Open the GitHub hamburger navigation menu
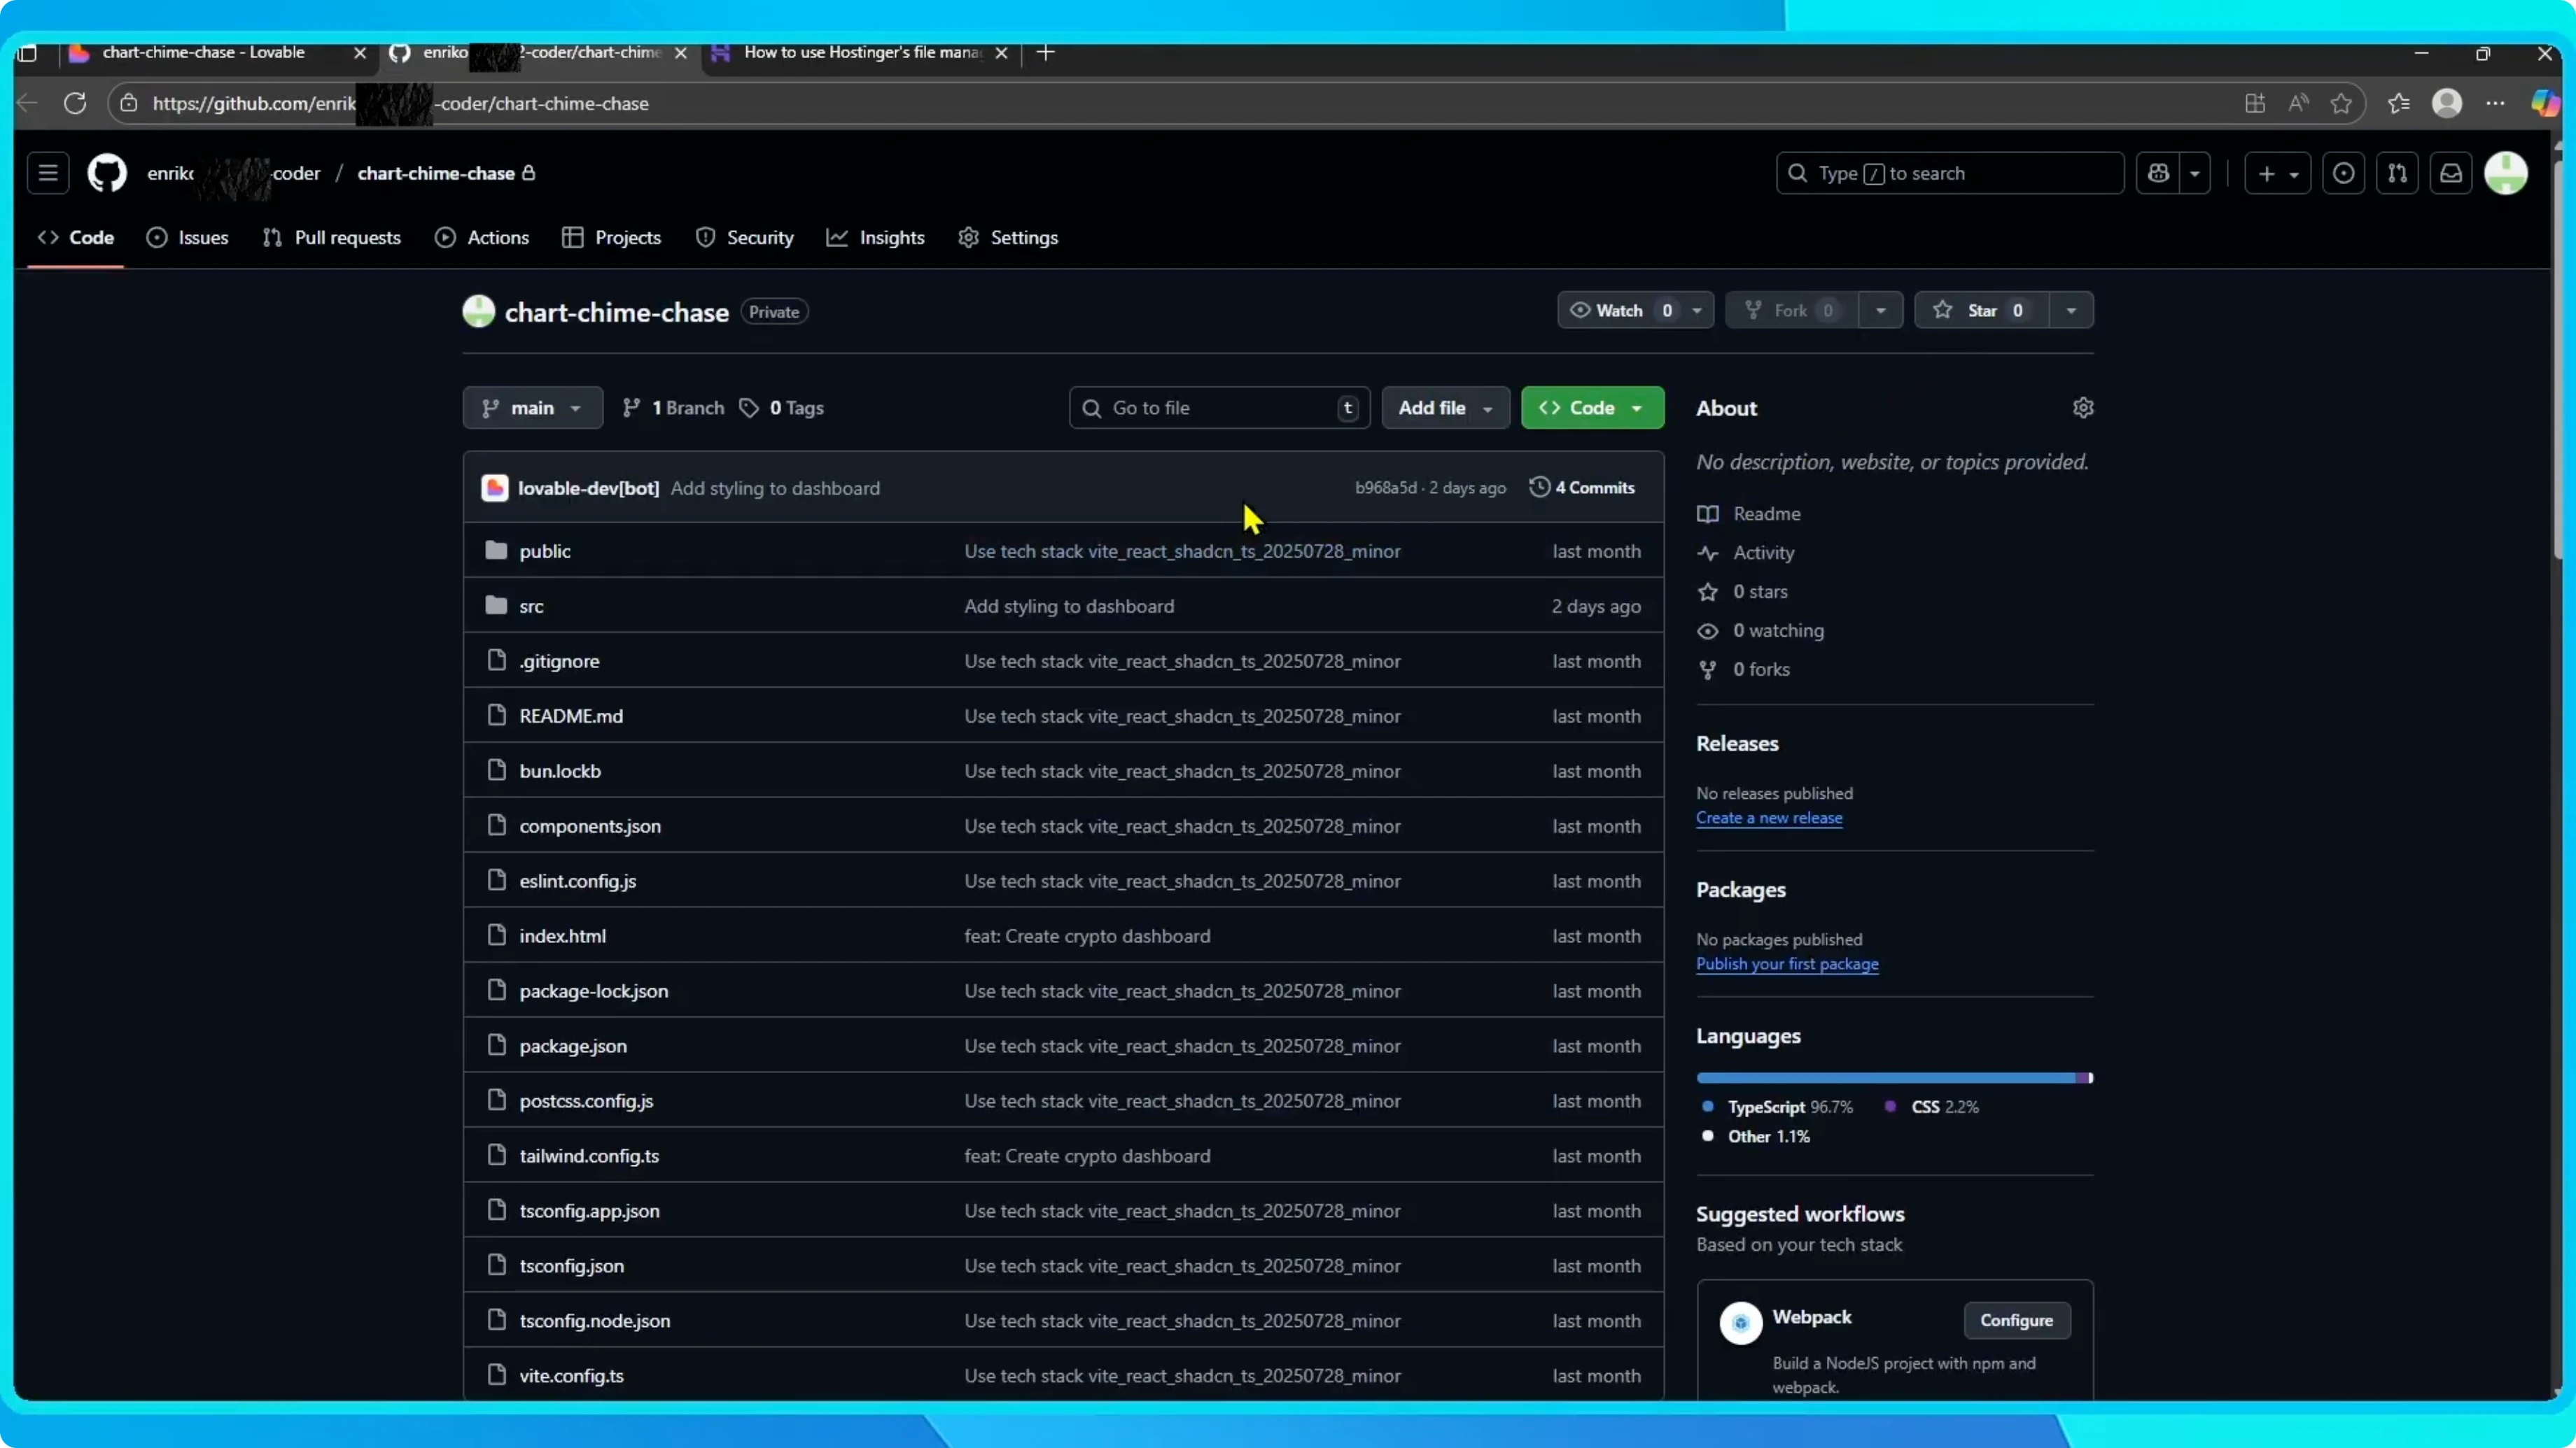The height and width of the screenshot is (1448, 2576). pyautogui.click(x=47, y=173)
